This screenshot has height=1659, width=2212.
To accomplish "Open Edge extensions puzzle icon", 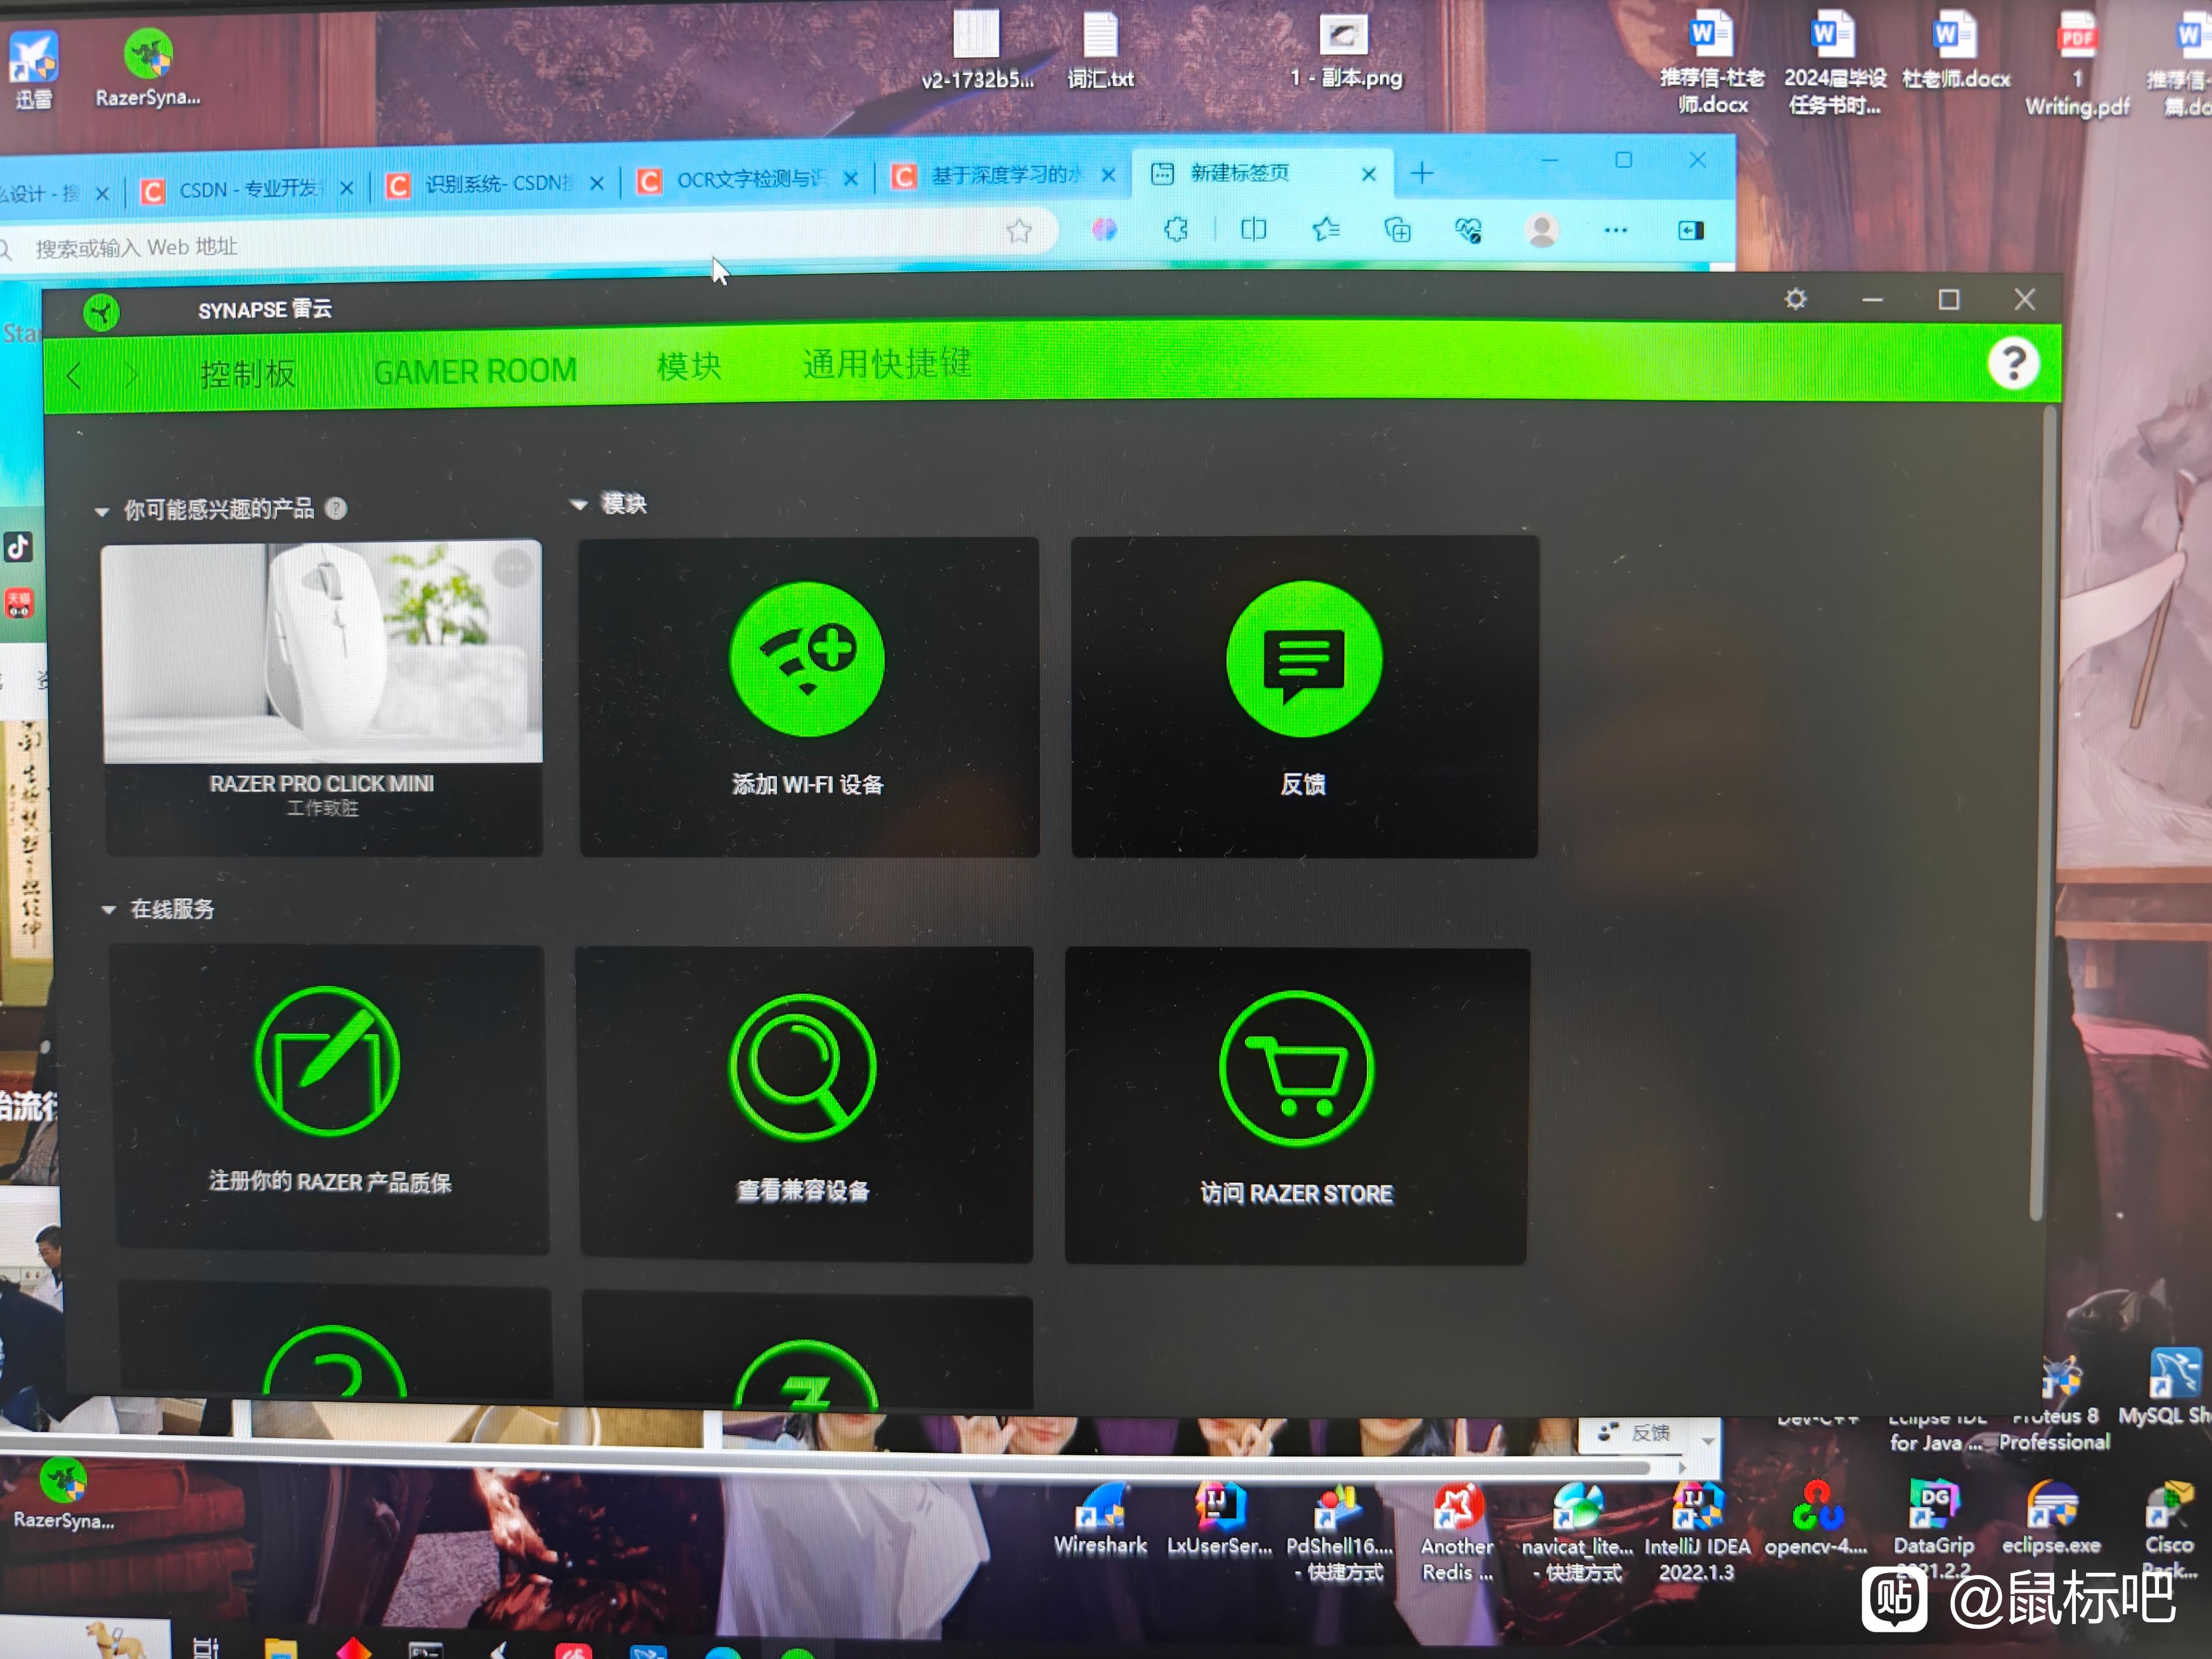I will click(1176, 230).
